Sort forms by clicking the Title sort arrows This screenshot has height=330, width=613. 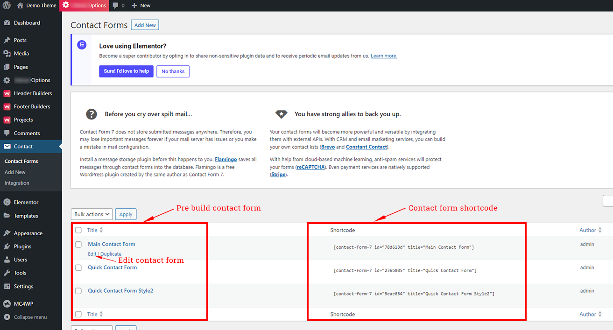pos(102,230)
